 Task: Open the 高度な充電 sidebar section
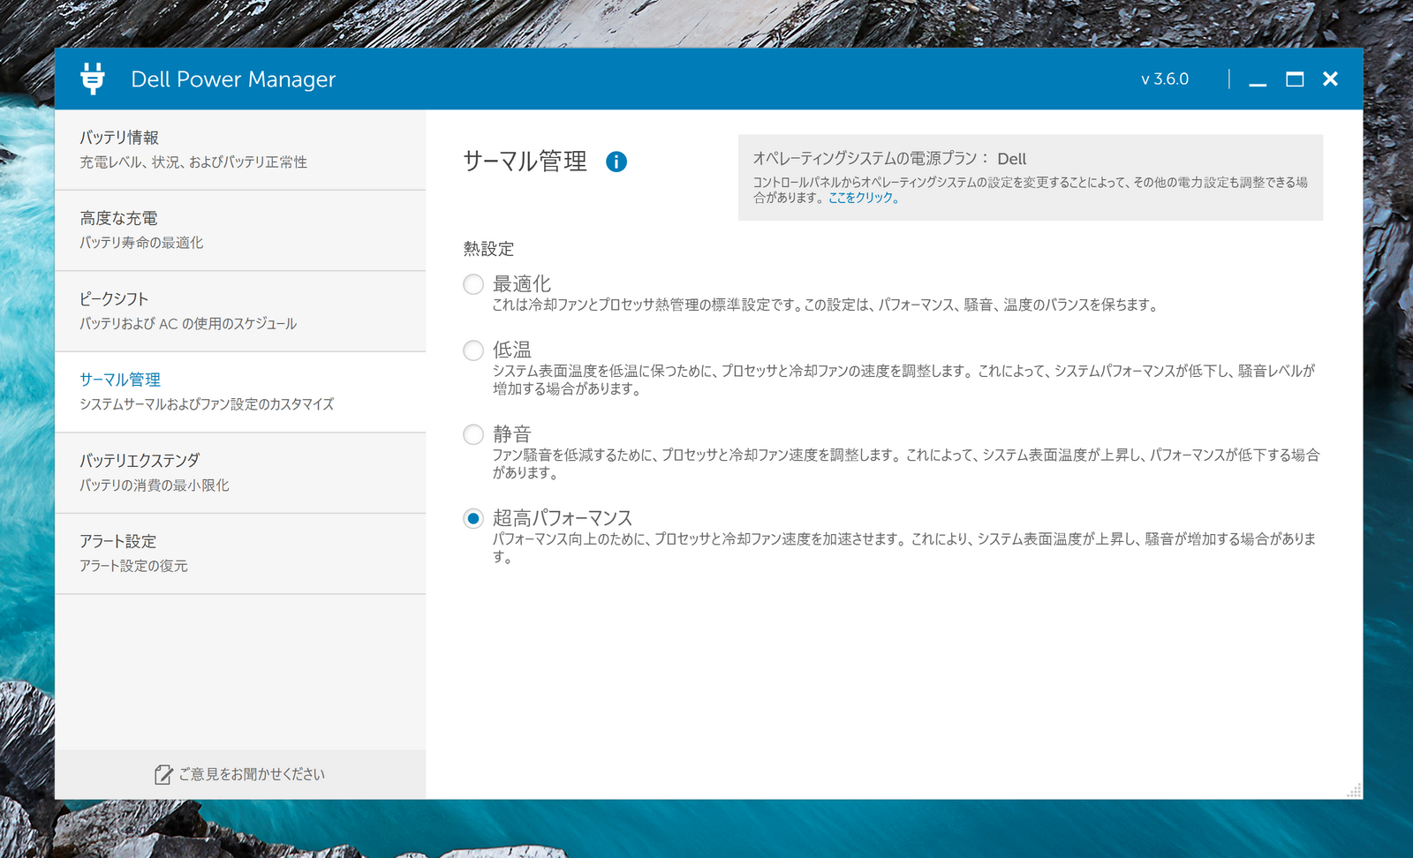click(240, 230)
